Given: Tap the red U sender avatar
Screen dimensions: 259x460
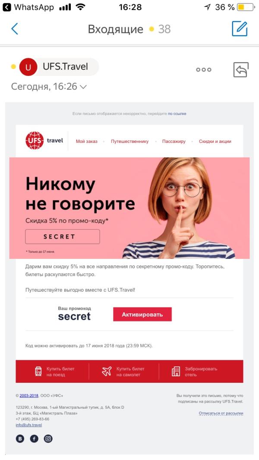Looking at the screenshot, I should 28,67.
